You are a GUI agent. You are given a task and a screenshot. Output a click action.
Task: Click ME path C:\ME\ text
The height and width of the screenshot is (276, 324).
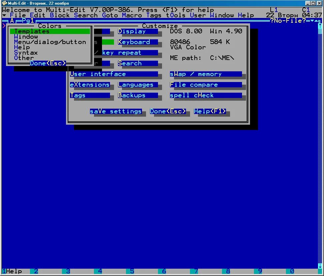(x=202, y=58)
